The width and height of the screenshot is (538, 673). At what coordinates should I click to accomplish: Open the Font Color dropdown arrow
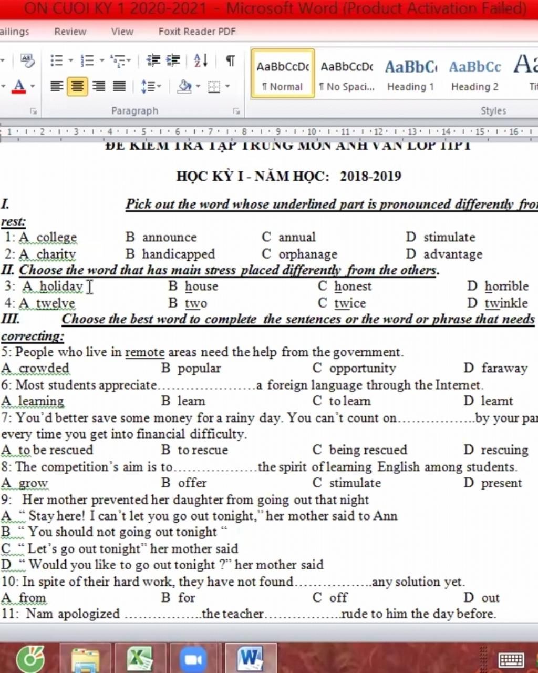[x=33, y=86]
